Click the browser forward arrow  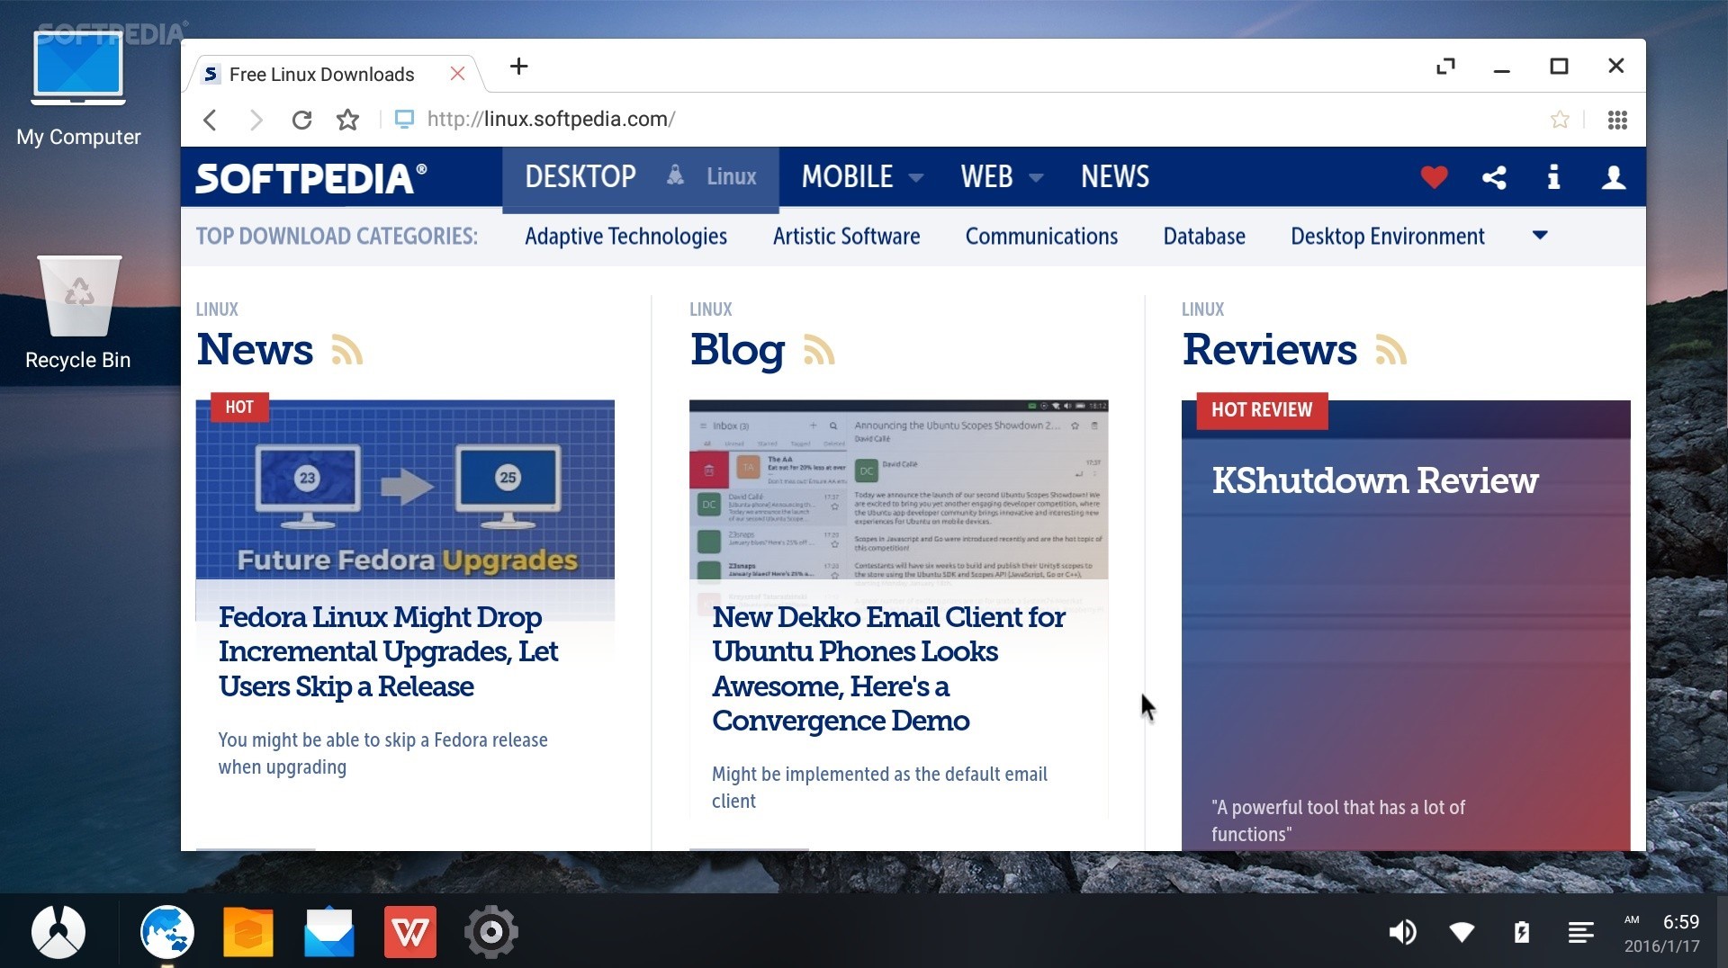(x=256, y=120)
